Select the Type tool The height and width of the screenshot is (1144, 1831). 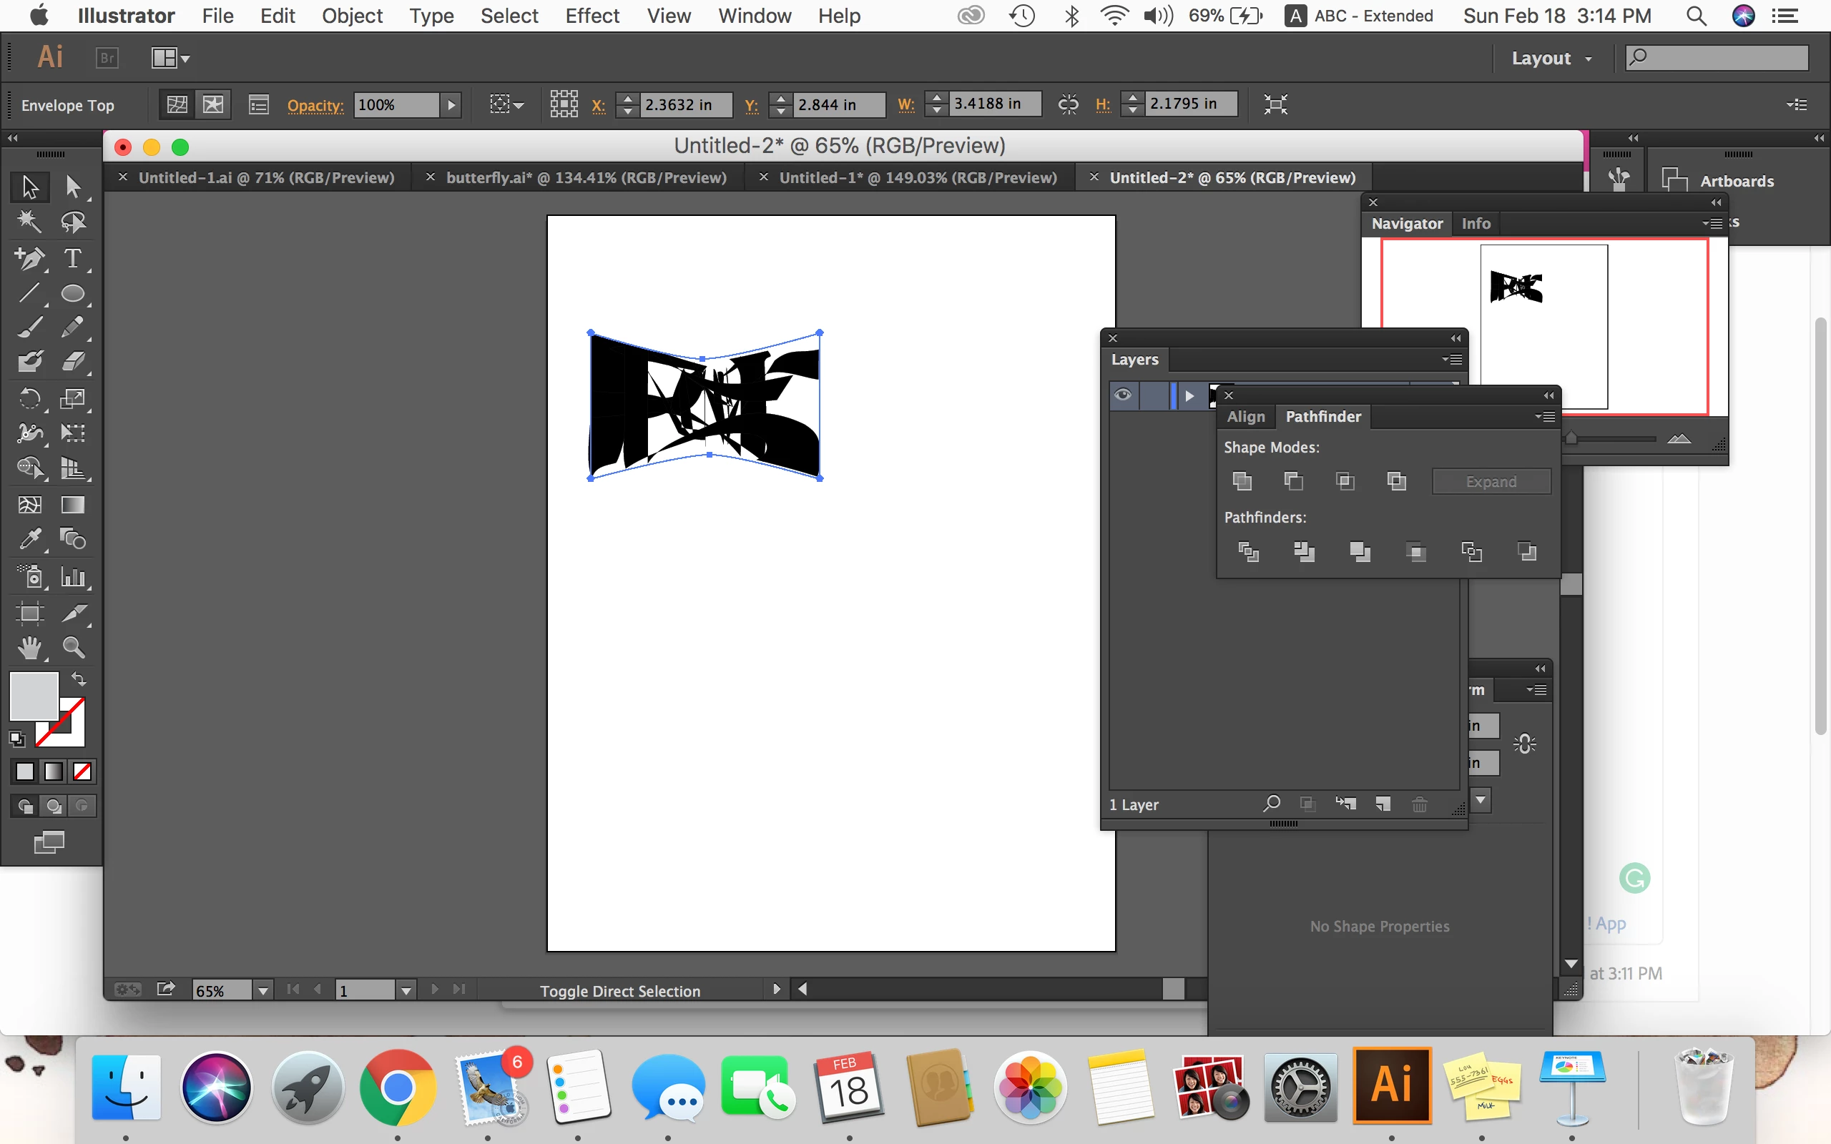[x=73, y=258]
